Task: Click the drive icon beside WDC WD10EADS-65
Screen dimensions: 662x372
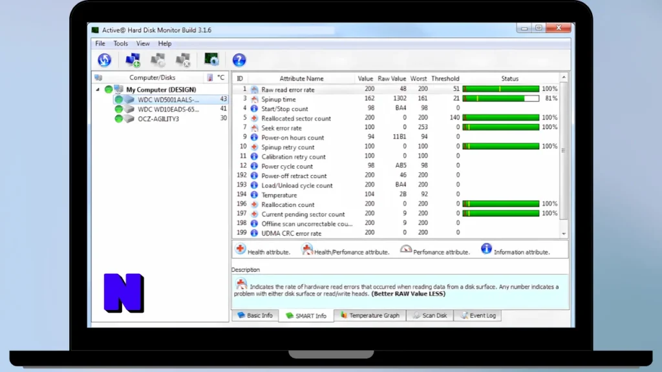Action: pyautogui.click(x=129, y=109)
